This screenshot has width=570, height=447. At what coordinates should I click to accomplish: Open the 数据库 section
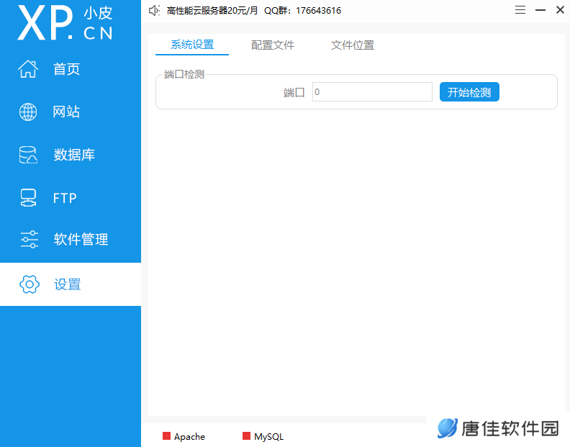coord(74,155)
